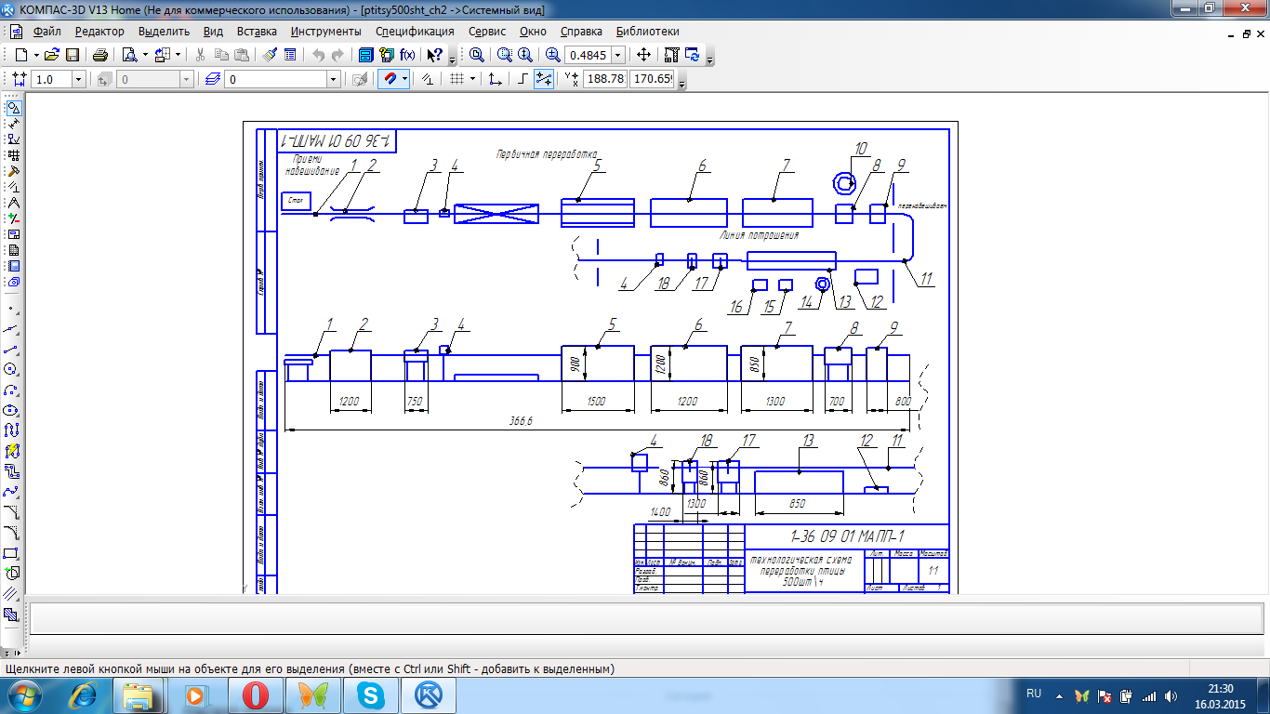Open Windows Explorer from the taskbar
The image size is (1270, 714).
(139, 694)
